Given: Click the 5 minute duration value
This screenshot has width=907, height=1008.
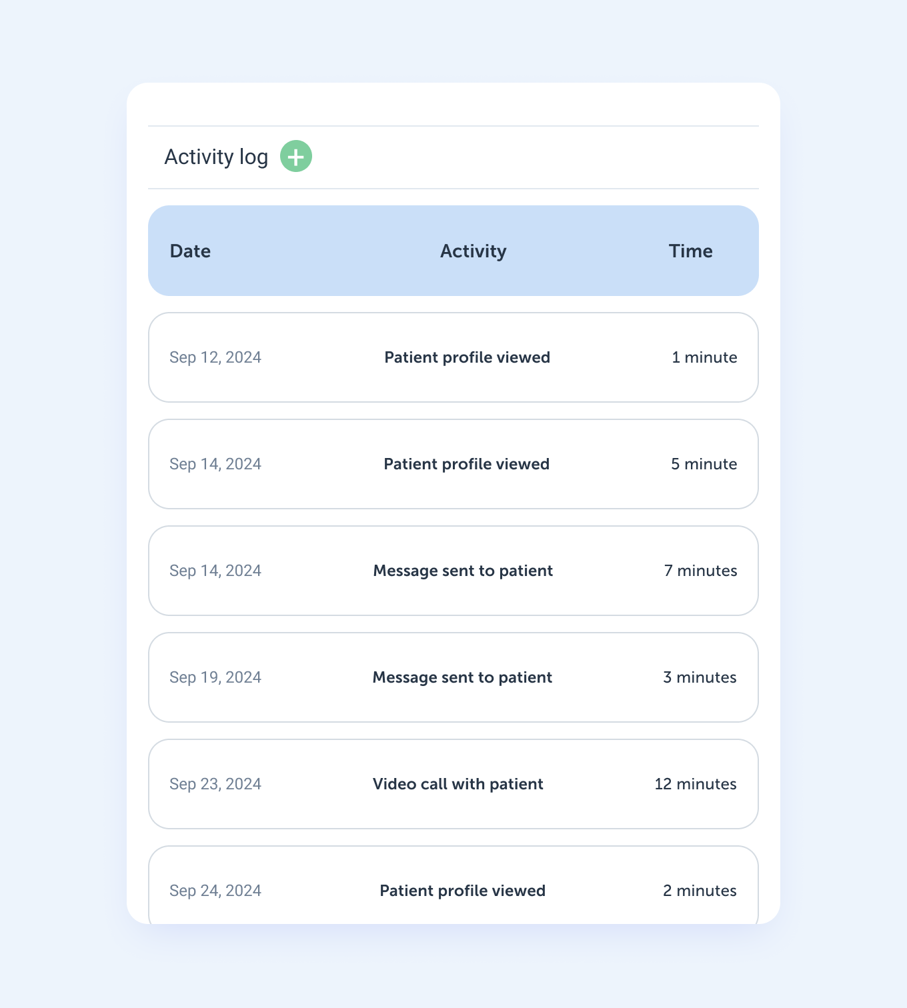Looking at the screenshot, I should coord(704,464).
